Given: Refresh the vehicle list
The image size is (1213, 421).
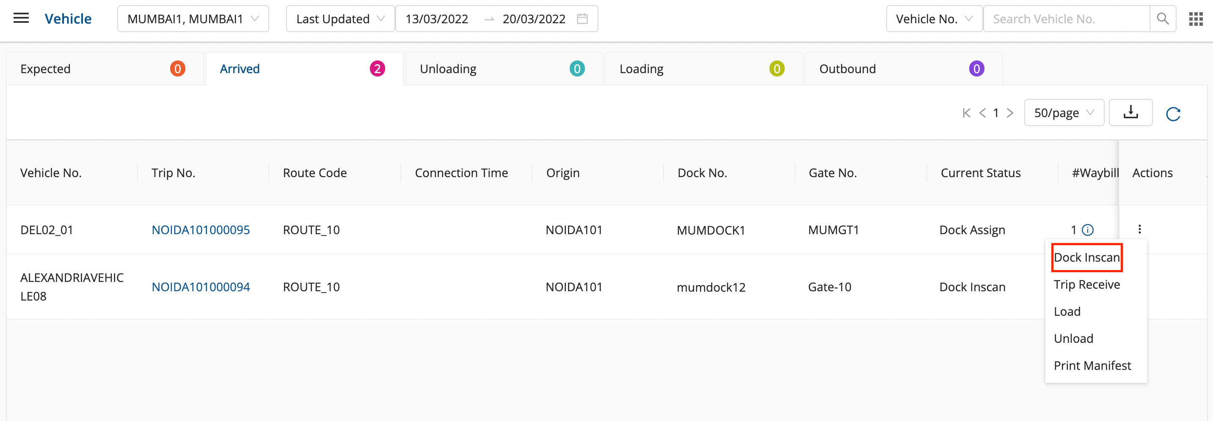Looking at the screenshot, I should point(1172,114).
